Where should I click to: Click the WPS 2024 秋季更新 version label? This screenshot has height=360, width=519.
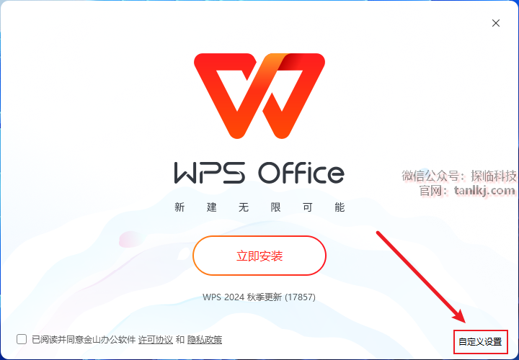[x=242, y=297]
